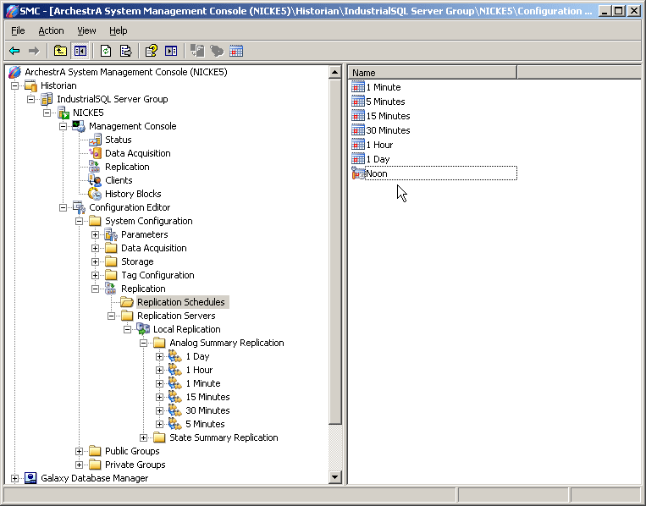
Task: Open the Action menu
Action: 51,30
